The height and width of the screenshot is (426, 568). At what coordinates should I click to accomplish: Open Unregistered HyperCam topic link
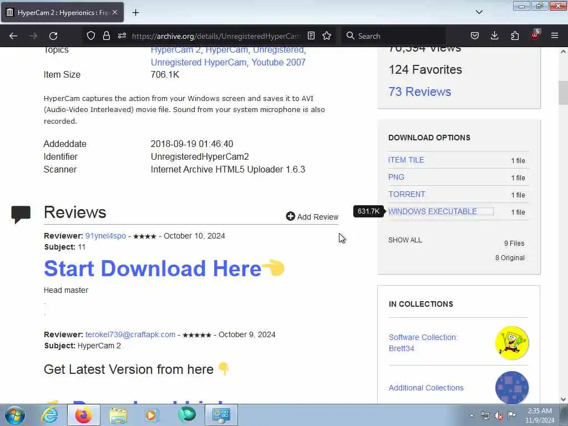coord(199,62)
